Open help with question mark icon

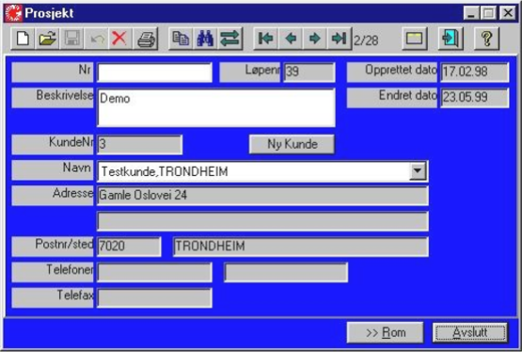click(x=486, y=39)
